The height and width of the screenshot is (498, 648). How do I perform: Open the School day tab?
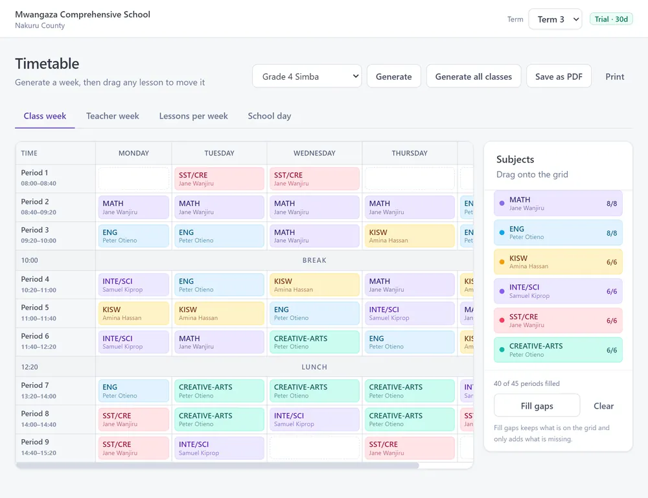(x=270, y=116)
